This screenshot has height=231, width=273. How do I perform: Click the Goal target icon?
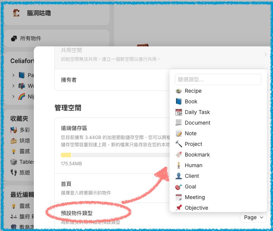[x=179, y=187]
